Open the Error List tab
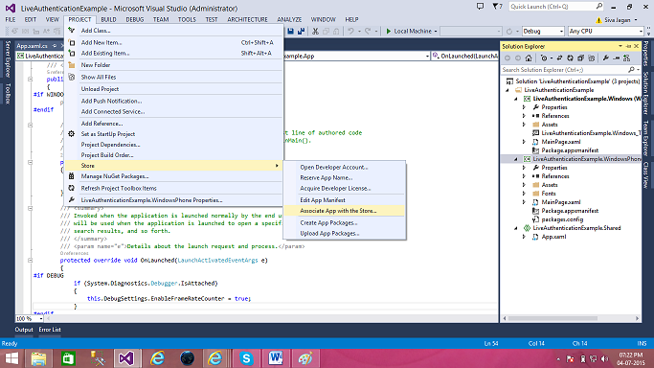The image size is (654, 368). coord(50,330)
